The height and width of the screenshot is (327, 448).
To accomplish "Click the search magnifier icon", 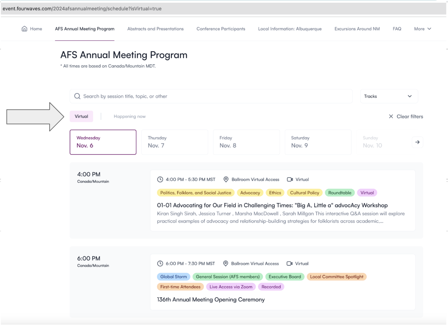I will point(77,96).
